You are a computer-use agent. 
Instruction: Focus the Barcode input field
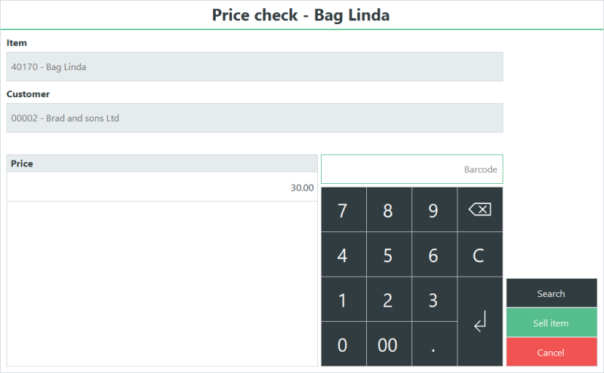[411, 170]
